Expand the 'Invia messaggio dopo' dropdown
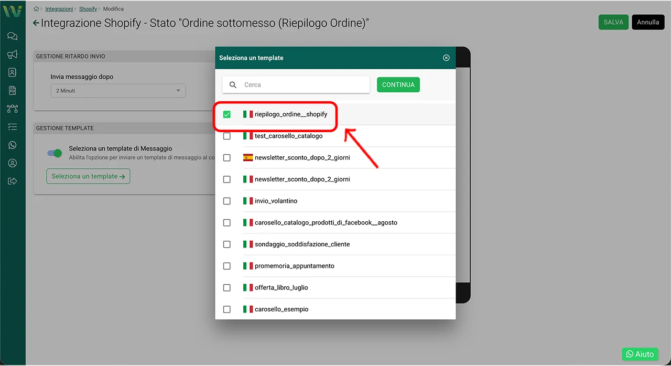 [118, 91]
